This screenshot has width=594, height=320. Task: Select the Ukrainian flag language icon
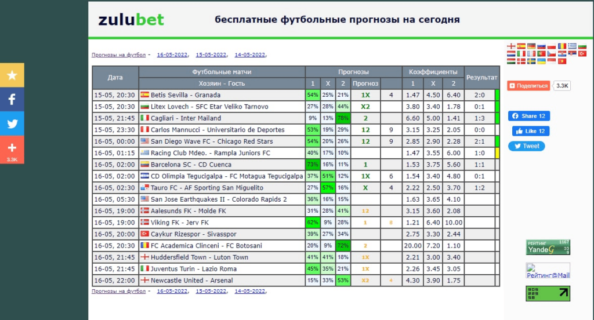tap(541, 61)
